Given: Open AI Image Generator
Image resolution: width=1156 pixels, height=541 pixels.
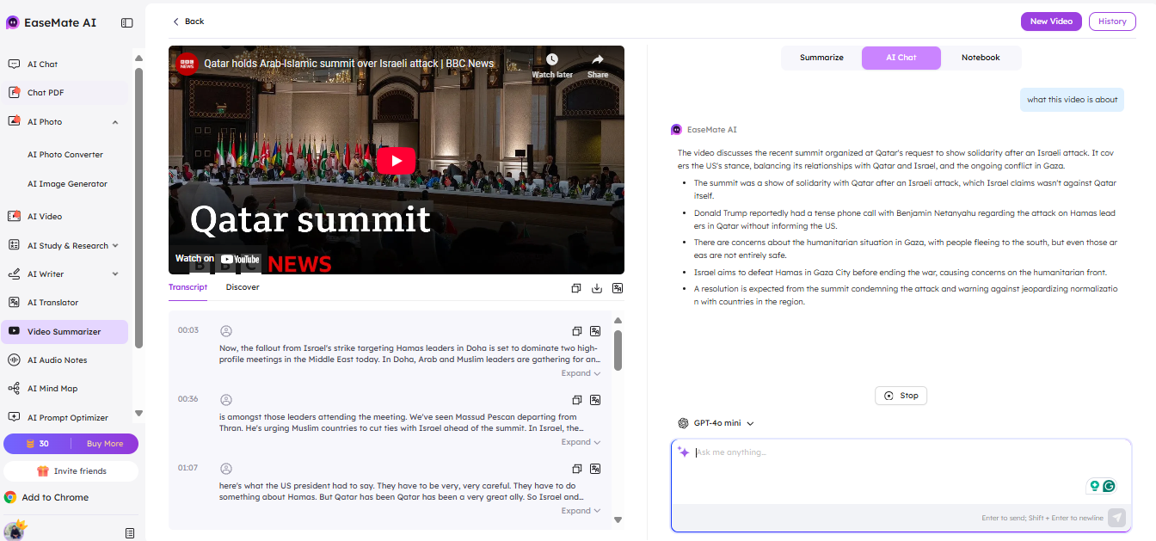Looking at the screenshot, I should pyautogui.click(x=67, y=183).
